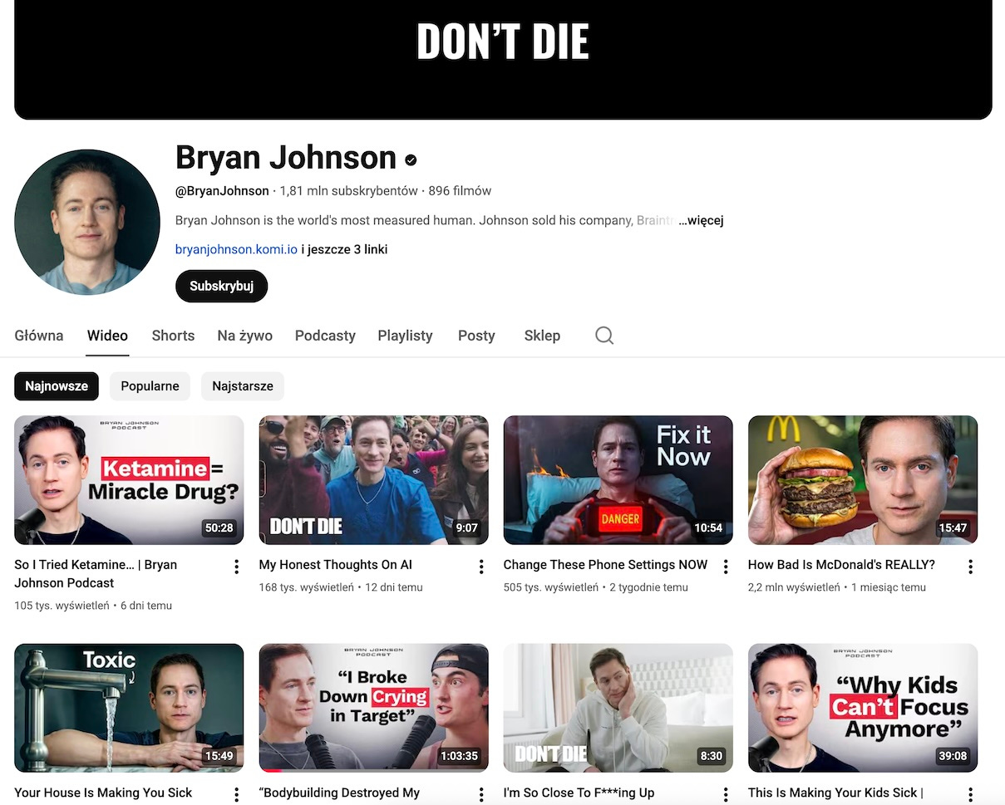Open 'How Bad Is McDonald's REALLY?' title
1005x805 pixels.
pos(841,565)
